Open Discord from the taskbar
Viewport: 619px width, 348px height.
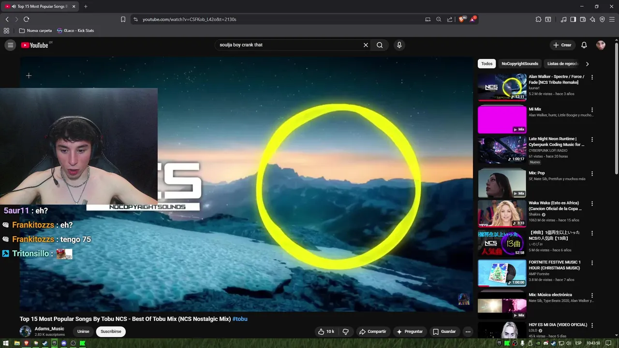pos(64,343)
